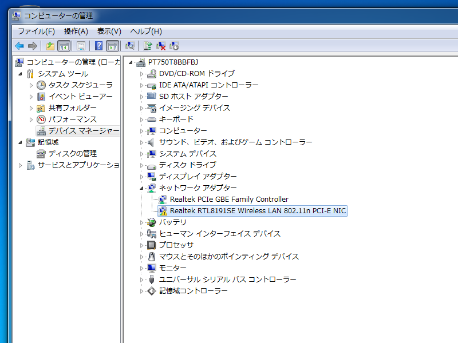Collapse the PT750T8BBFBJ root node
Screen dimensions: 458x343
tap(131, 62)
